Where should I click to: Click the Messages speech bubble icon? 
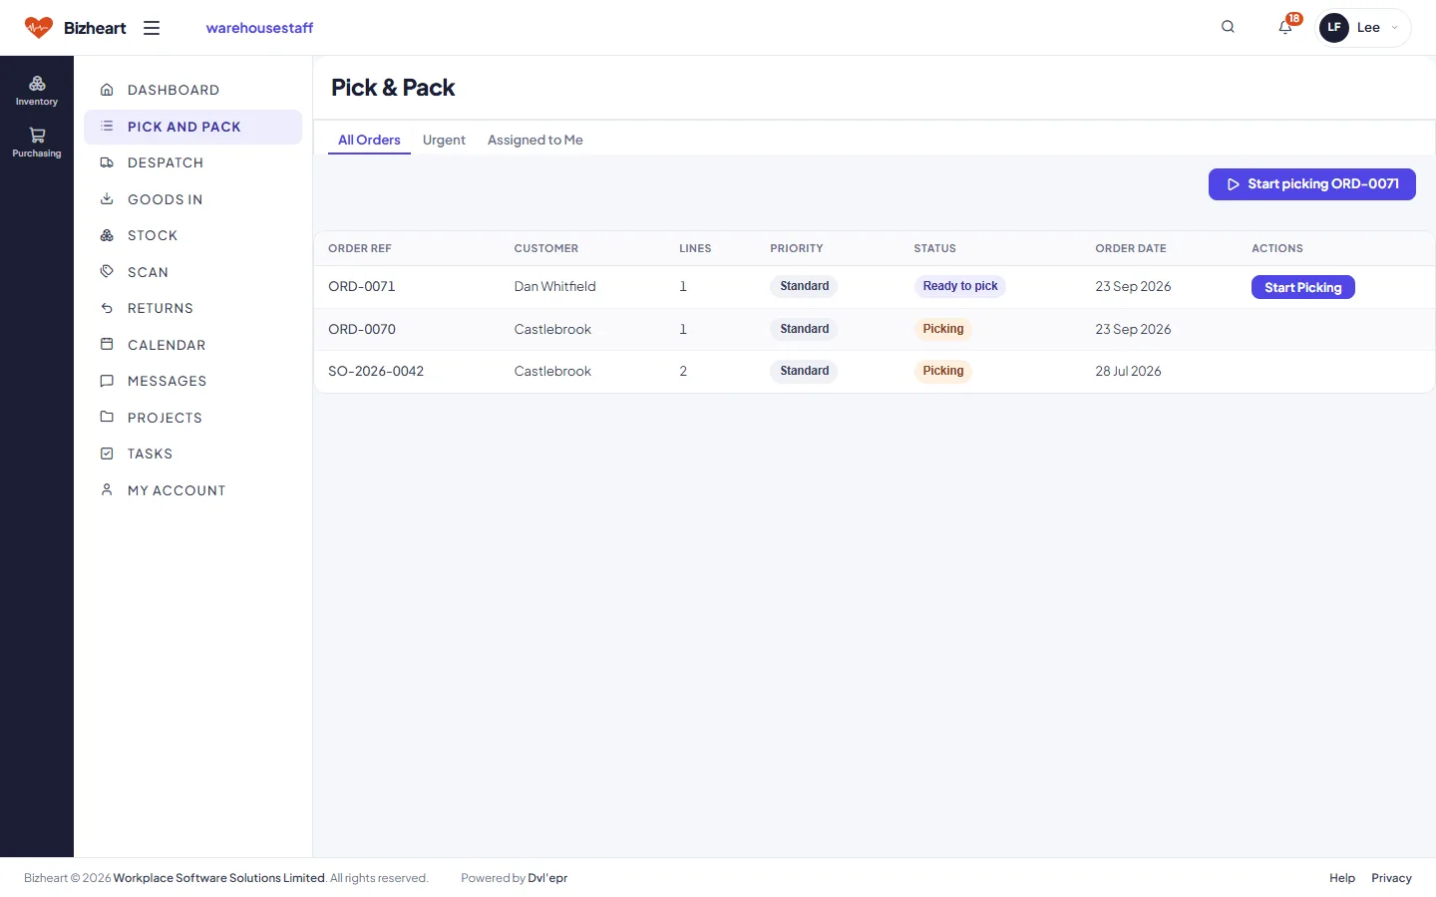107,381
